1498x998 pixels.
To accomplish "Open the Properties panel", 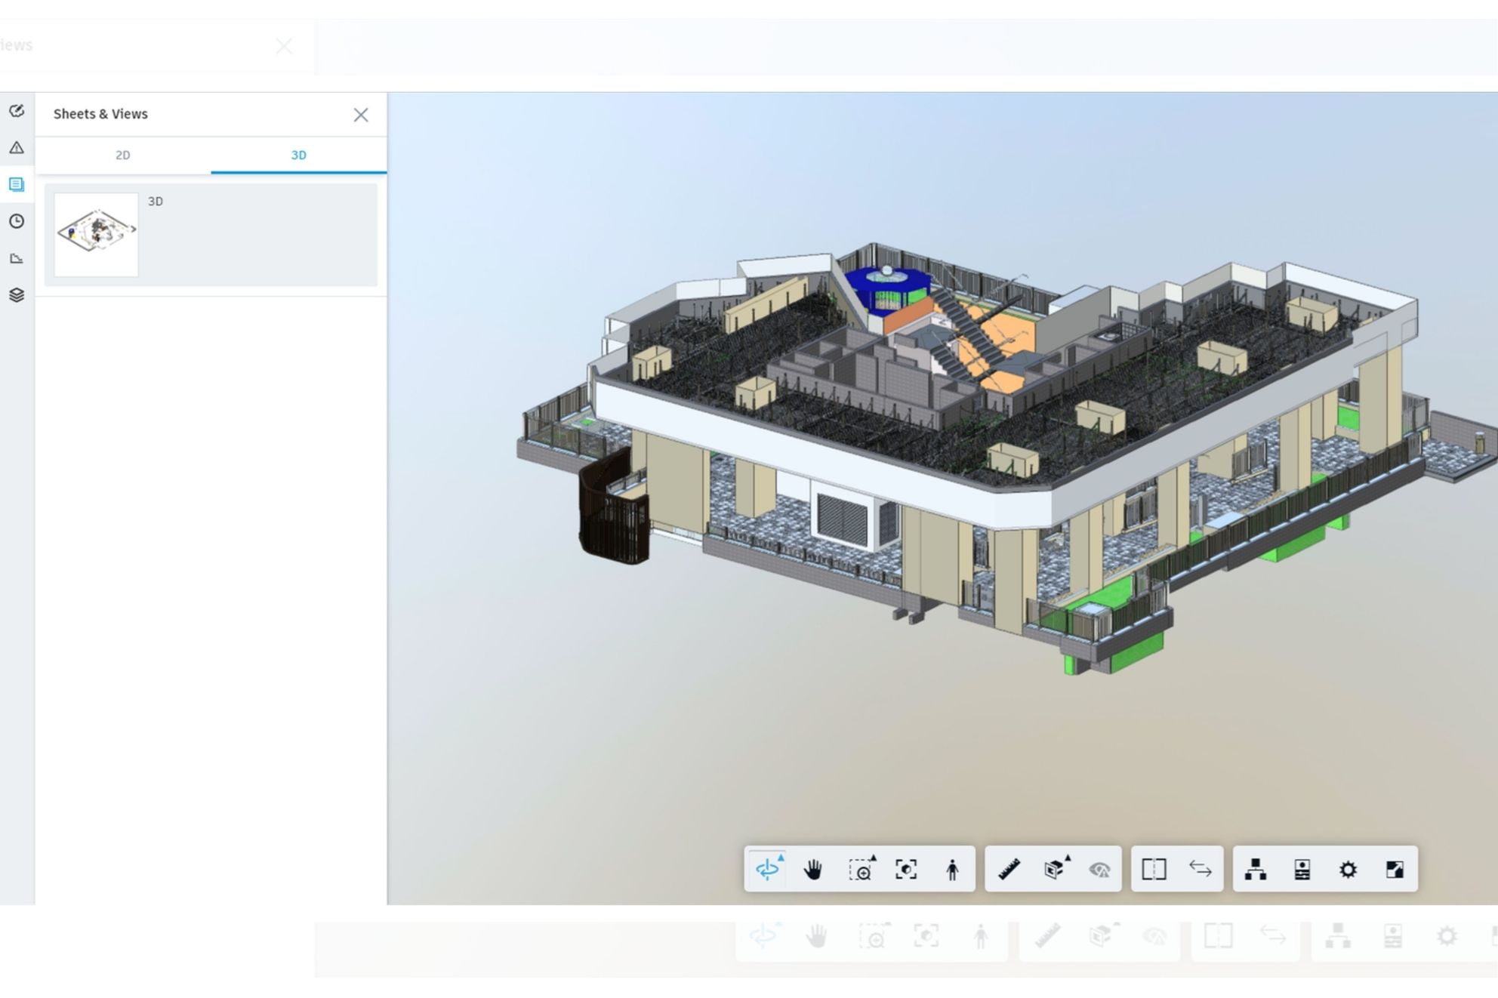I will pyautogui.click(x=1302, y=870).
